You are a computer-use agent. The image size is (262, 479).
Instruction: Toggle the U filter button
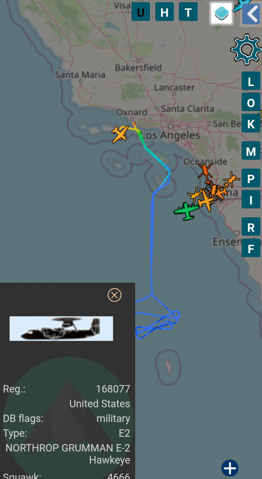coord(141,12)
